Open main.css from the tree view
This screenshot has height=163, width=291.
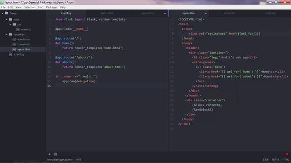point(26,29)
